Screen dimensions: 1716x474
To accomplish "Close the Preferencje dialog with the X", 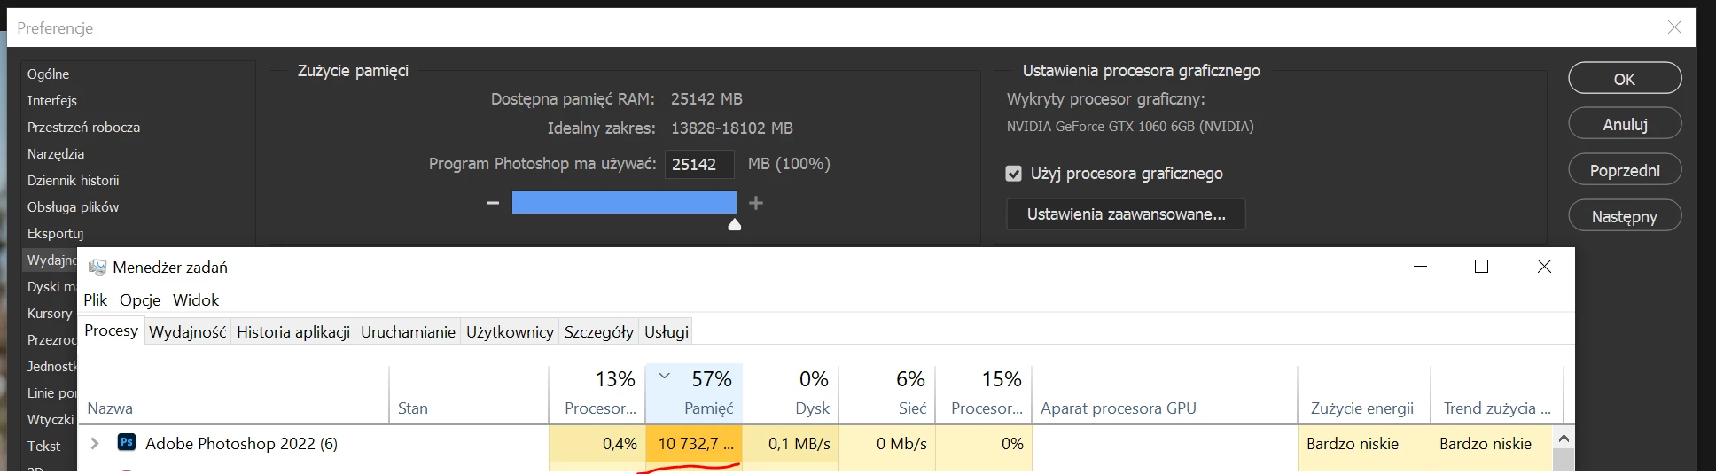I will pos(1674,27).
